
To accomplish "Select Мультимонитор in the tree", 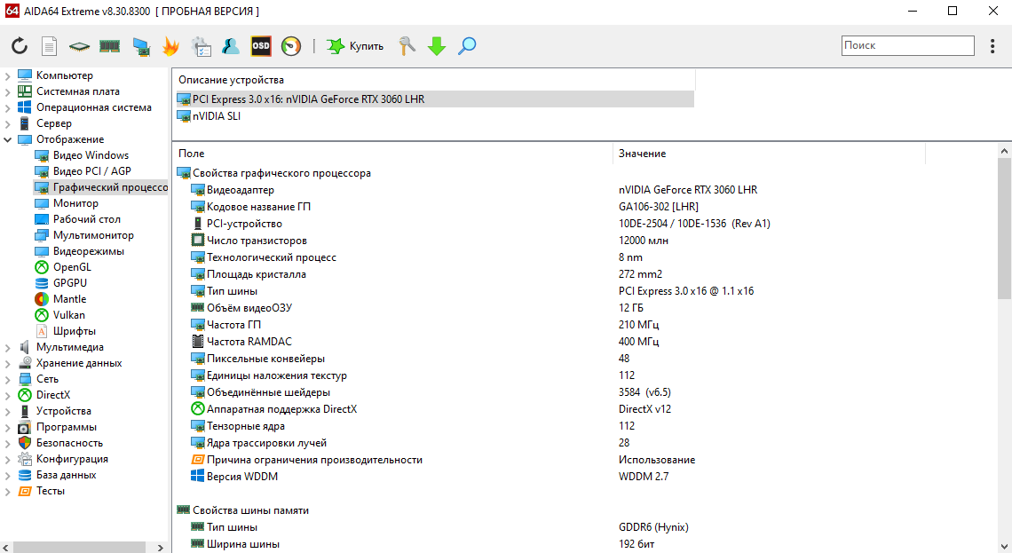I will click(93, 235).
